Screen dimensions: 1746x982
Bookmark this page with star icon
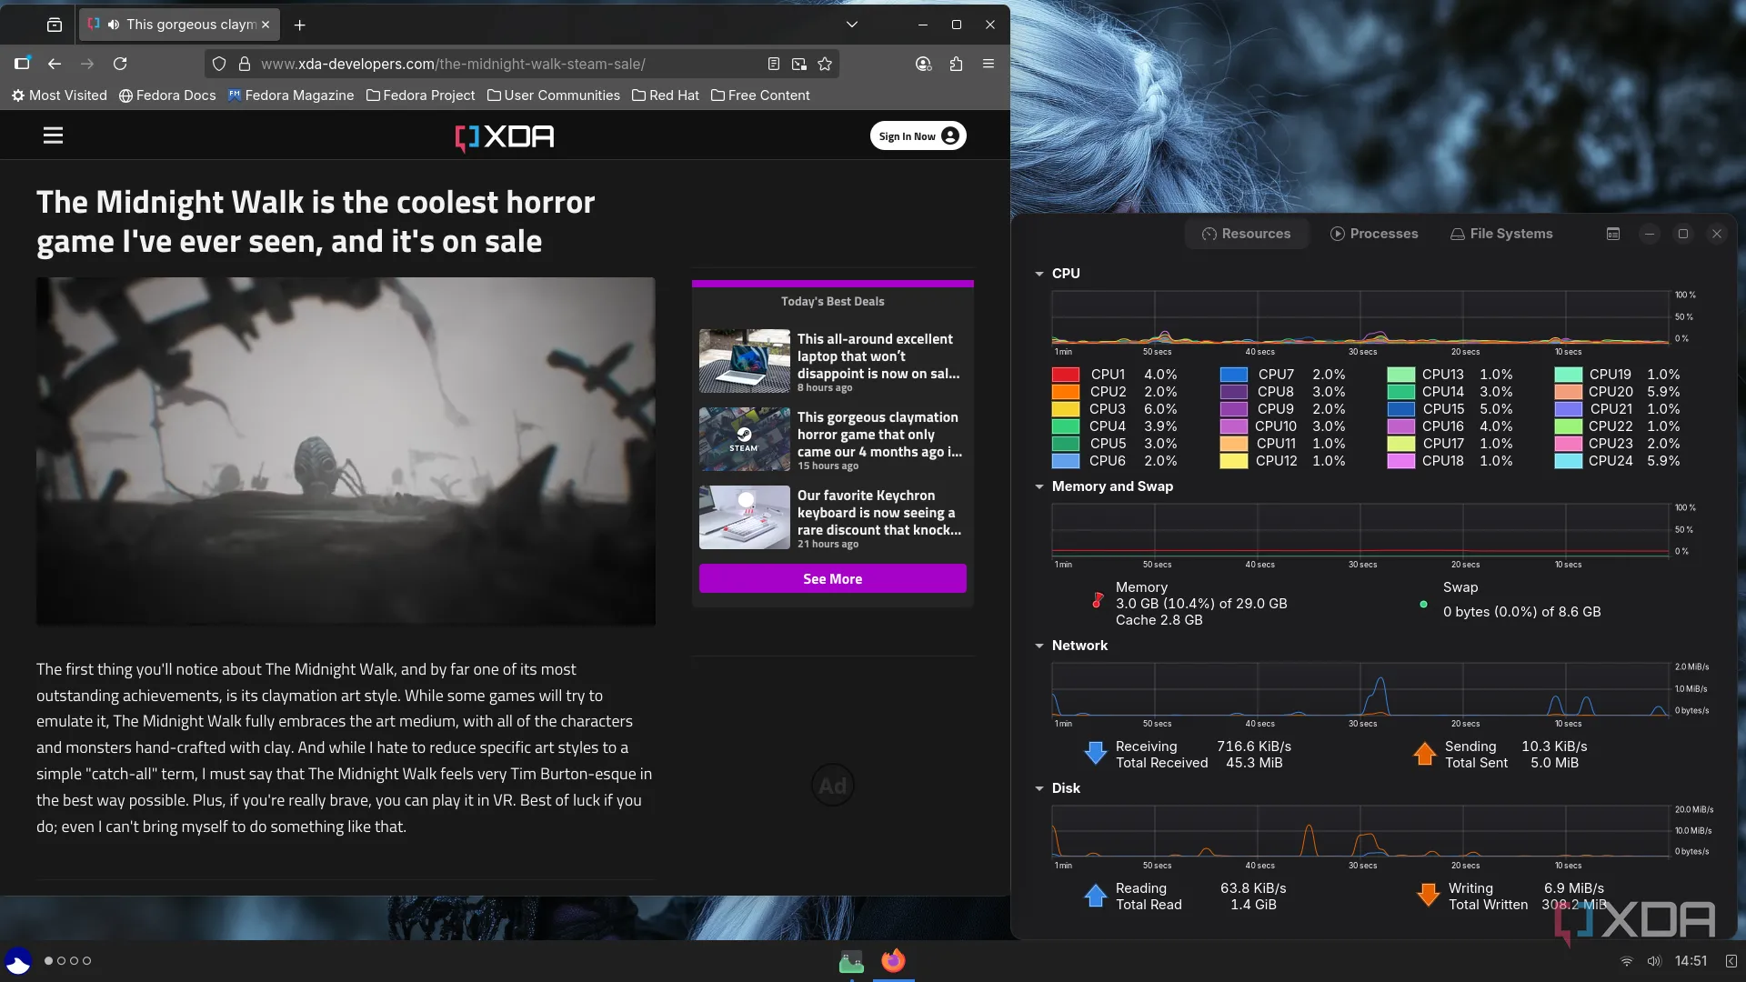(825, 64)
